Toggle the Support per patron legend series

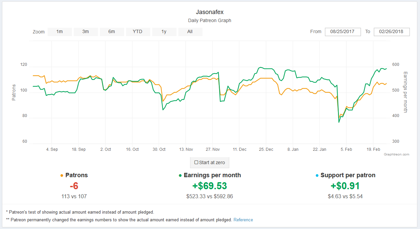pyautogui.click(x=345, y=175)
